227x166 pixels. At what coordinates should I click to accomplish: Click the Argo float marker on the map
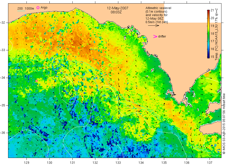37,81
